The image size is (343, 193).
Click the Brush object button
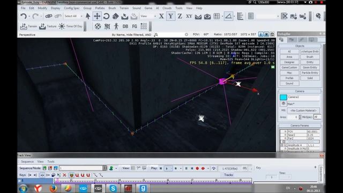pyautogui.click(x=310, y=57)
